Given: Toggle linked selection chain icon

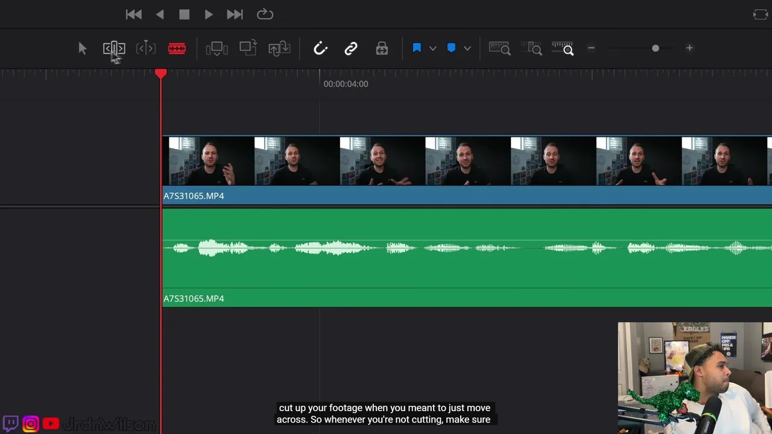Looking at the screenshot, I should [351, 49].
